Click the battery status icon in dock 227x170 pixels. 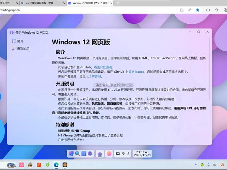118,153
